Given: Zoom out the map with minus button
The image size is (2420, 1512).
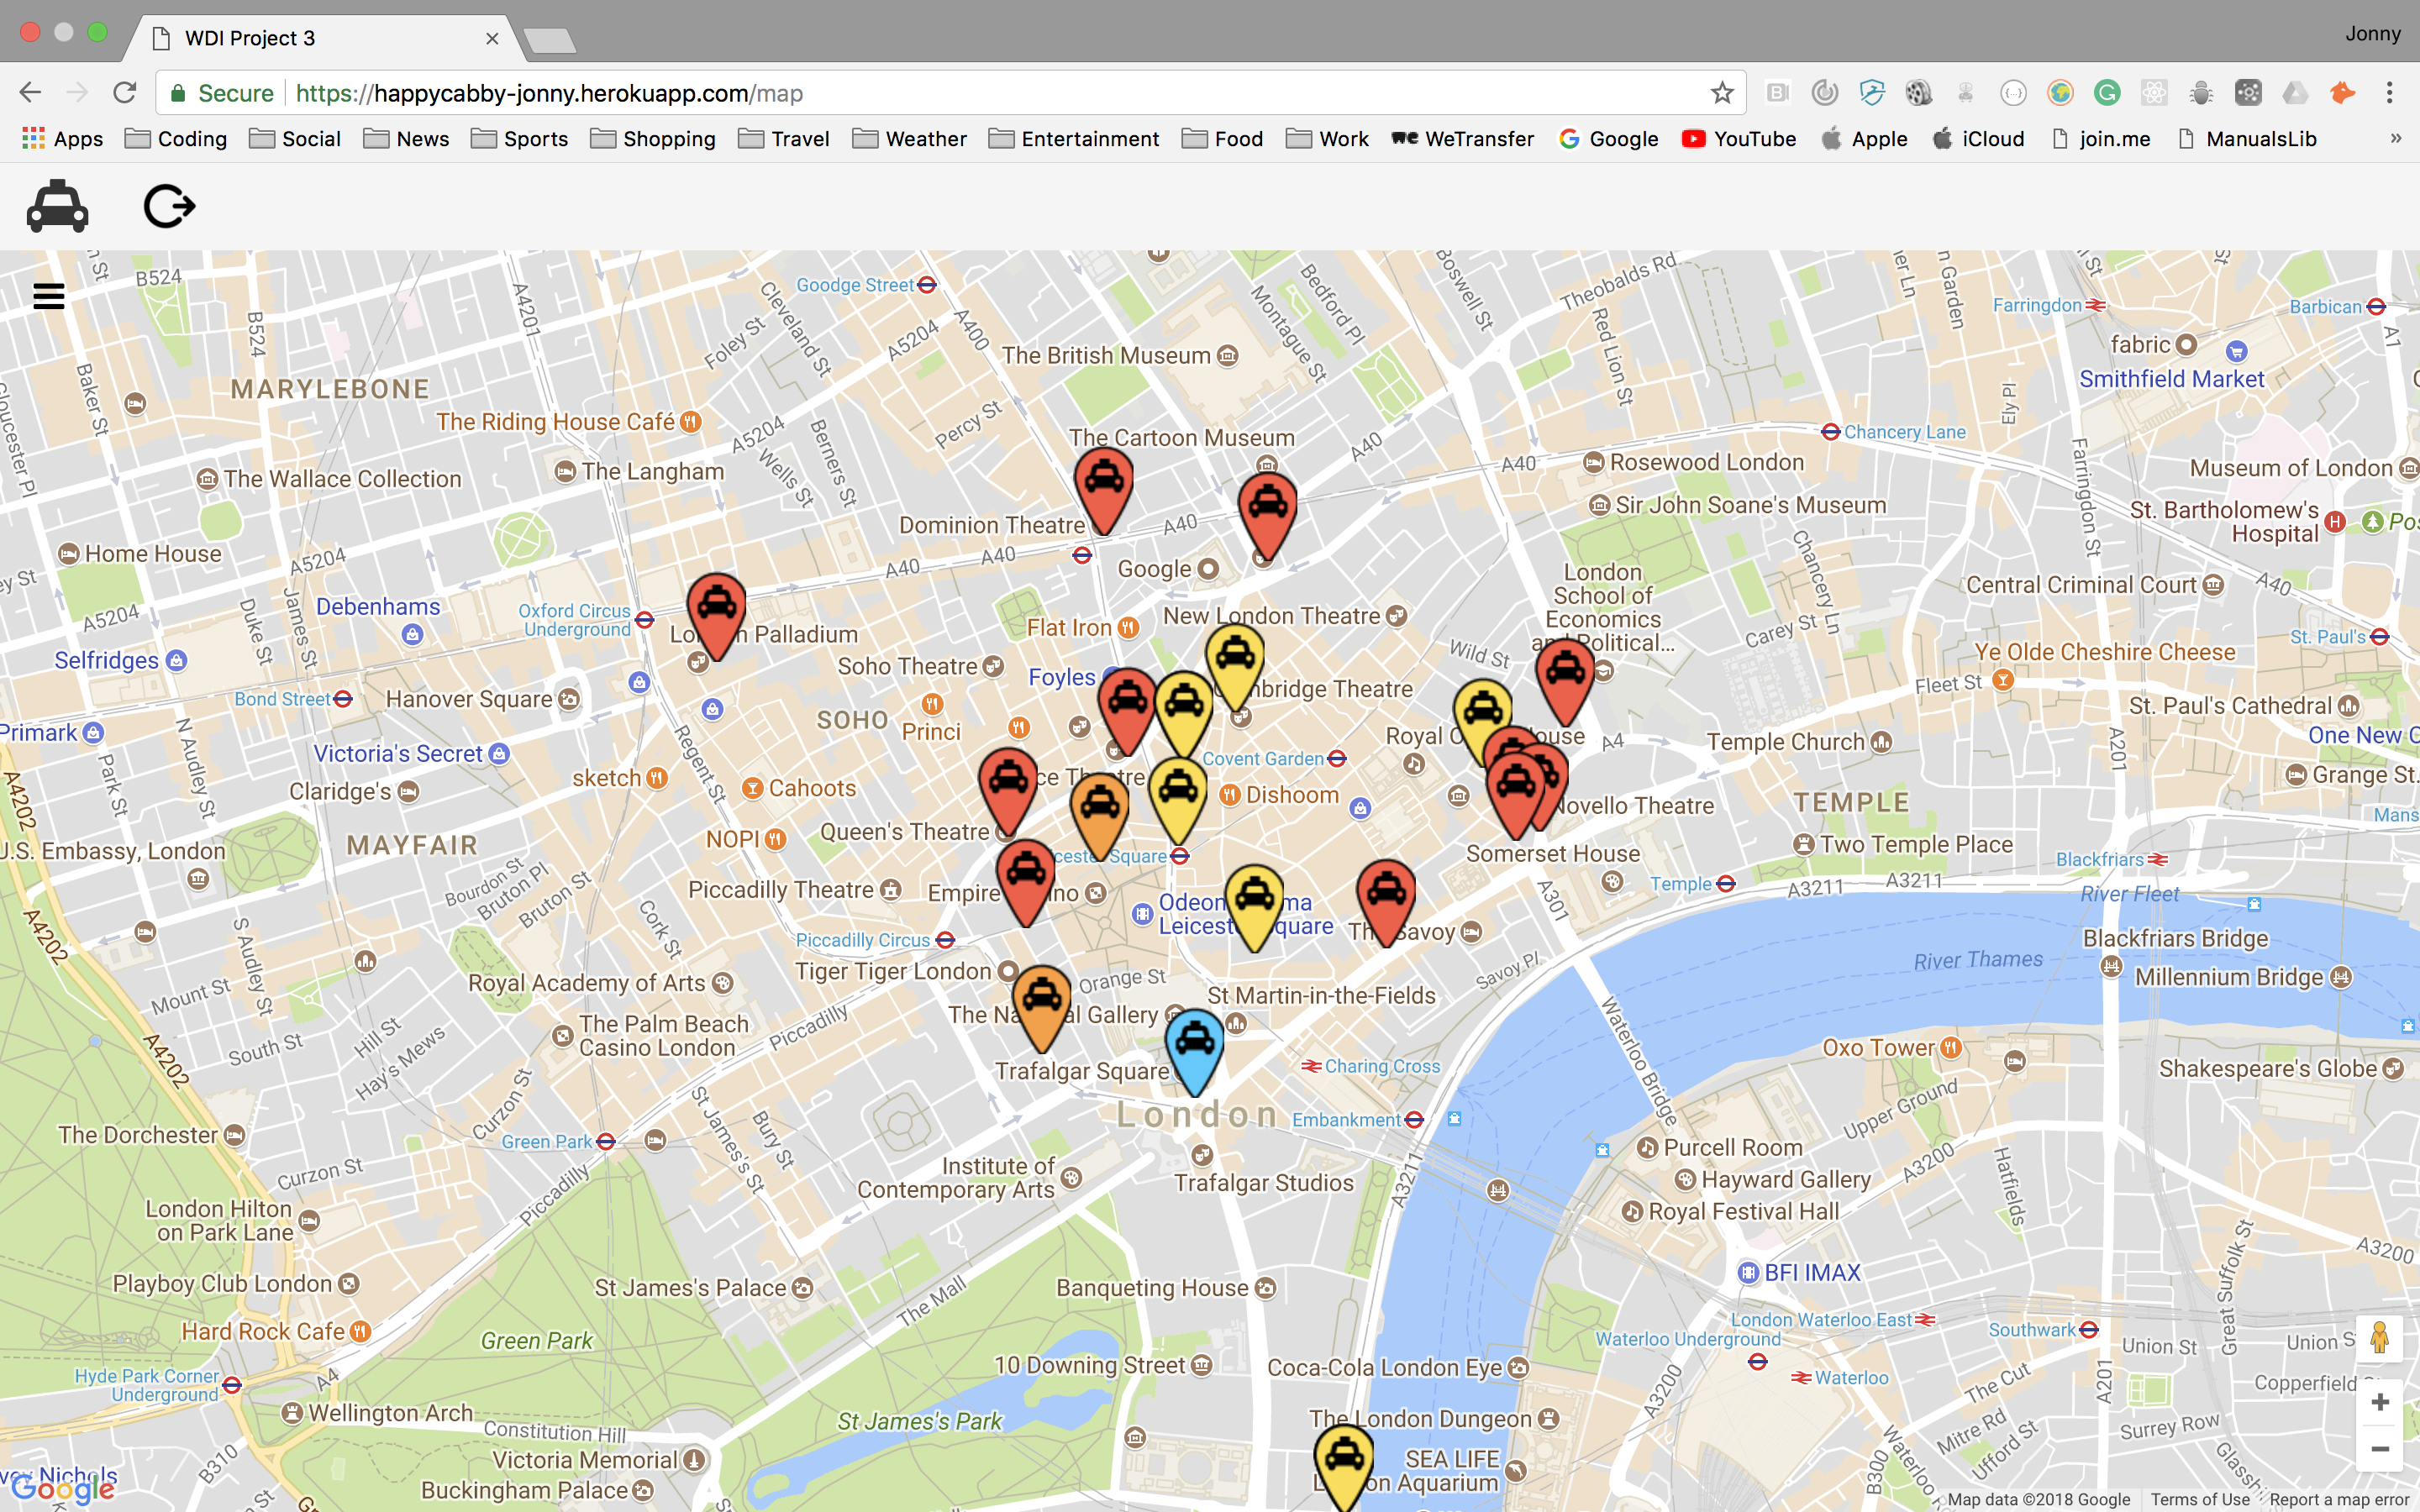Looking at the screenshot, I should [x=2379, y=1448].
